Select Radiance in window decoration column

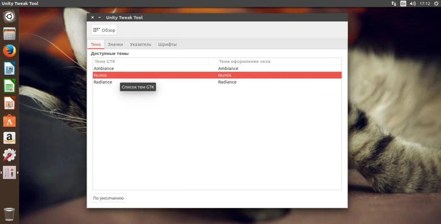coord(227,82)
